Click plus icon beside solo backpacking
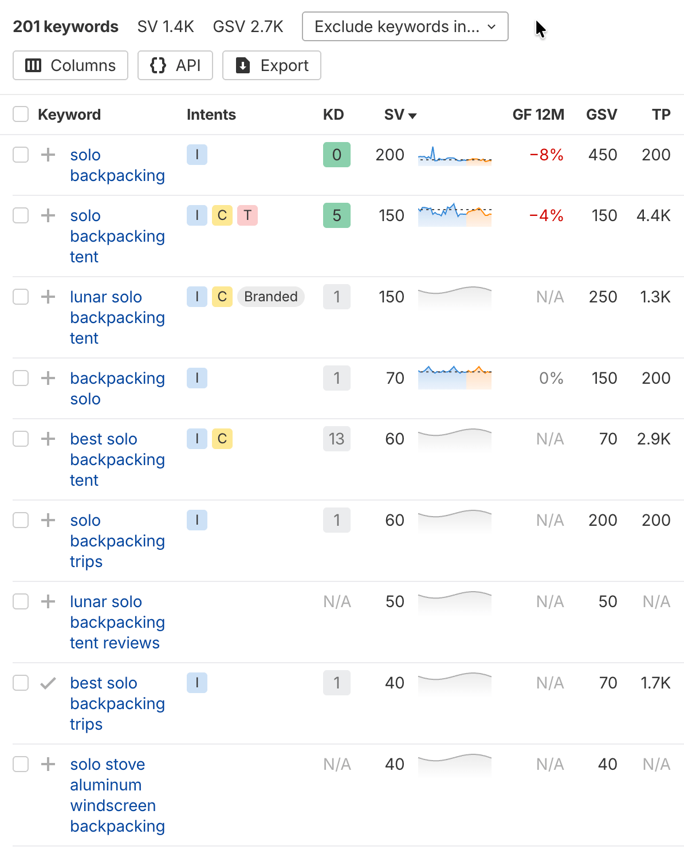Screen dimensions: 684x850 coord(48,155)
